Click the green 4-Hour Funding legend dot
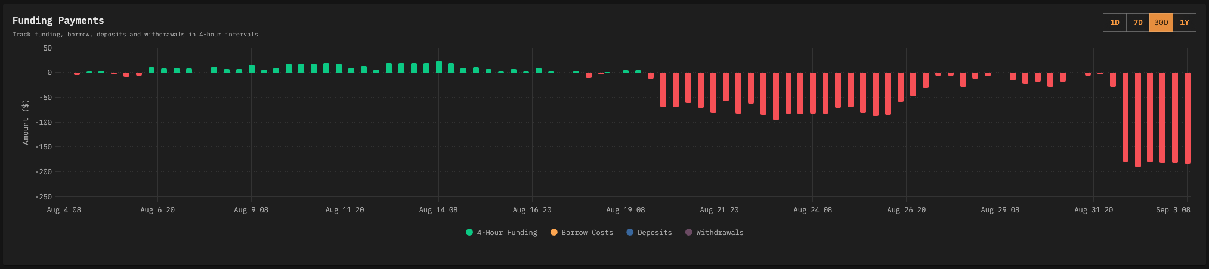The image size is (1209, 269). pyautogui.click(x=469, y=233)
